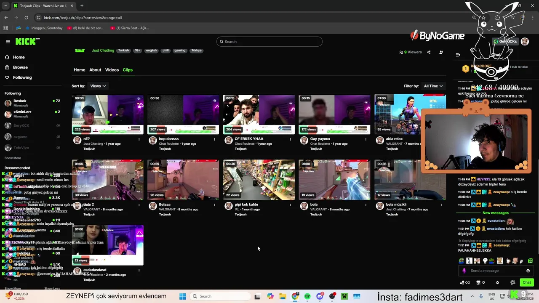Click the purple microphone icon in chat
Screen dimensions: 539x303
(464, 271)
